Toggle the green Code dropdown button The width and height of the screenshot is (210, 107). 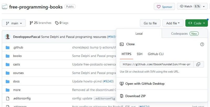click(196, 23)
